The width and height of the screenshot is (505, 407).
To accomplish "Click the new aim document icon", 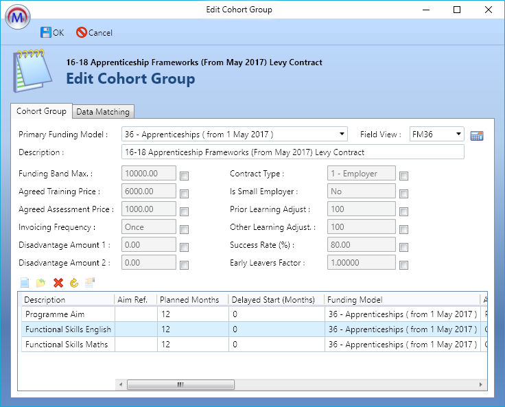I will coord(25,283).
